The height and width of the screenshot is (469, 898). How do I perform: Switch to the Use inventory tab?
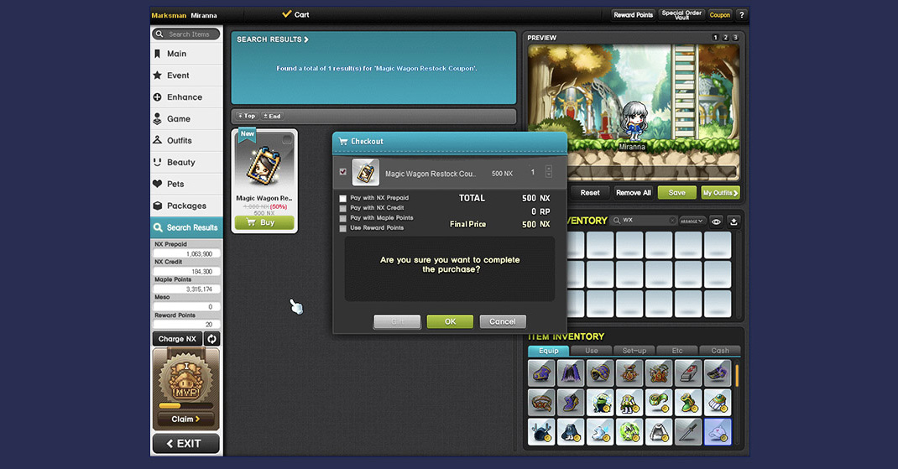coord(592,351)
